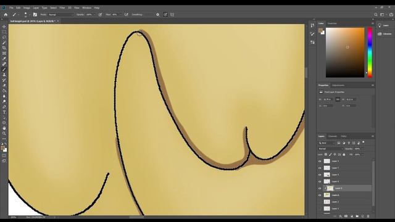Click the layer Opacity field

(x=358, y=149)
